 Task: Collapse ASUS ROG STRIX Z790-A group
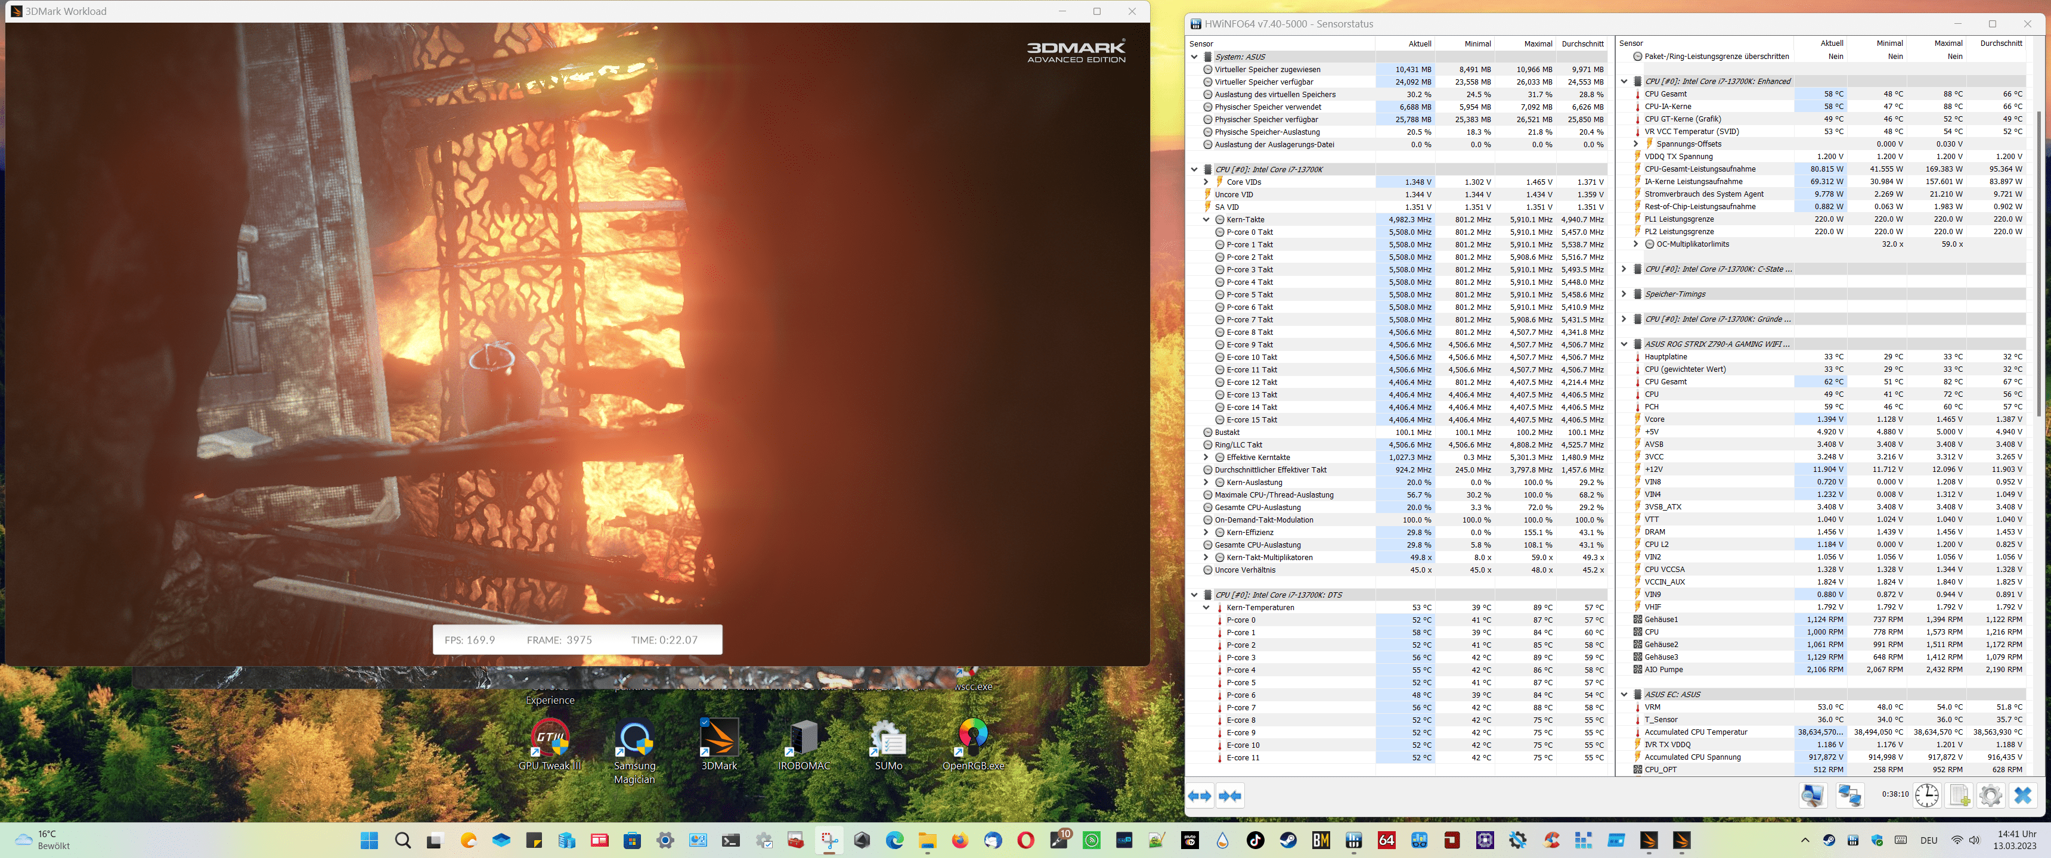point(1624,344)
